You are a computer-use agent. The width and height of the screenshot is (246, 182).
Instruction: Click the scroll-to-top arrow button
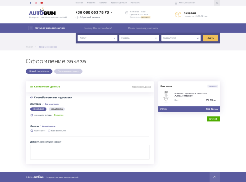(215, 177)
